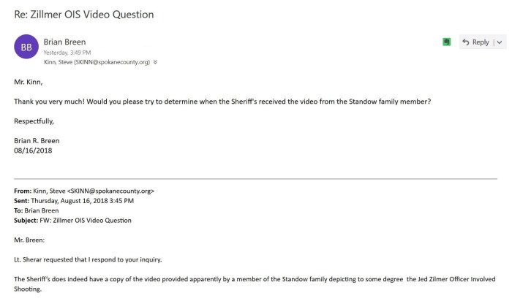
Task: Click the date 08/16/2018 under signature
Action: (34, 150)
